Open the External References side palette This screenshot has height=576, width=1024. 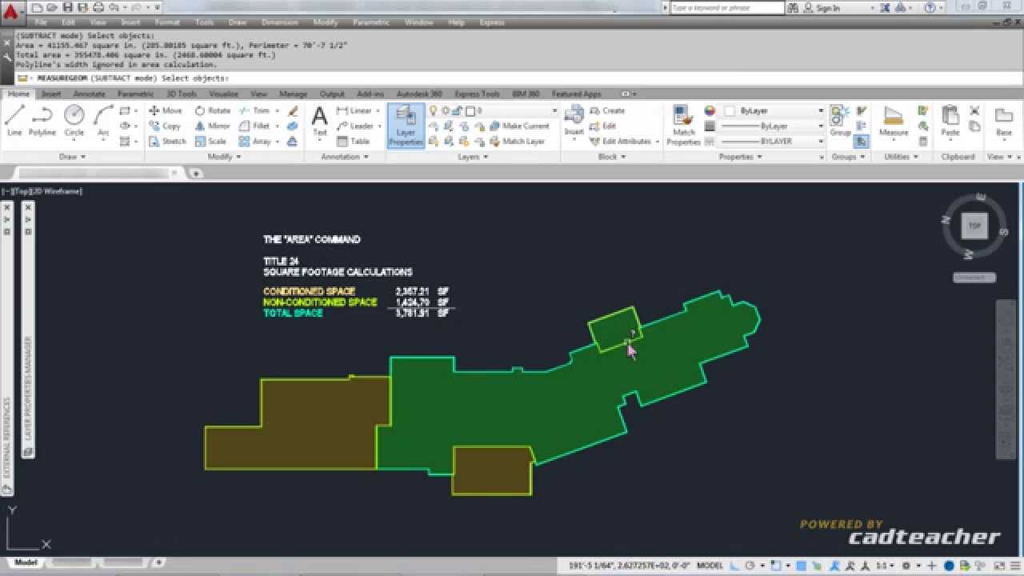(6, 350)
